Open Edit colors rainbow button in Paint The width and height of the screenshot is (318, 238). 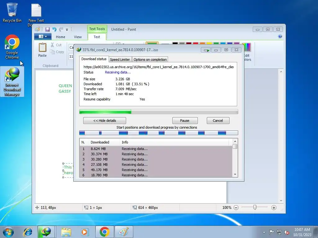247,52
